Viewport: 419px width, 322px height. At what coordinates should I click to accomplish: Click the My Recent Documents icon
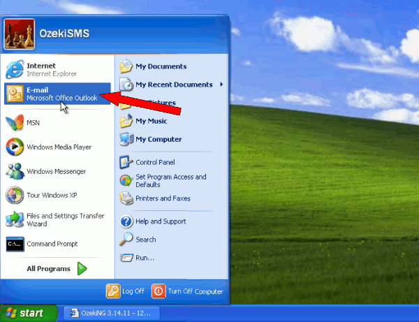pos(126,85)
